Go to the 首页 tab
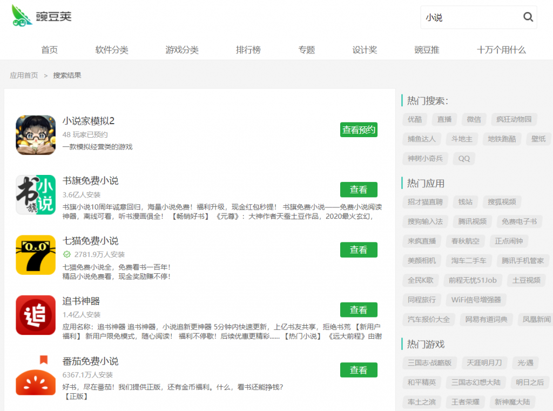Viewport: 553px width, 411px height. 49,50
